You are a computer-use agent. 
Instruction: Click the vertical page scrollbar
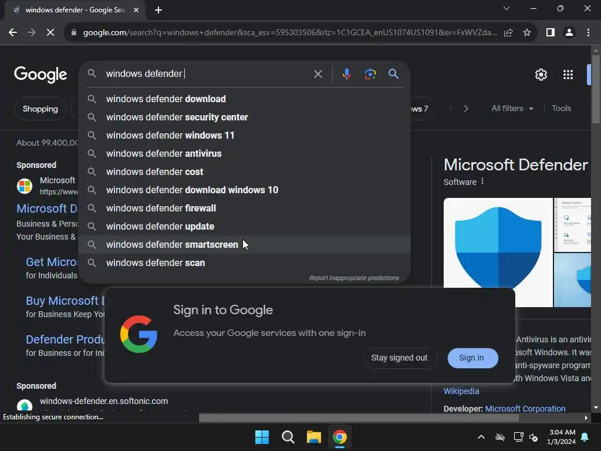coord(596,90)
